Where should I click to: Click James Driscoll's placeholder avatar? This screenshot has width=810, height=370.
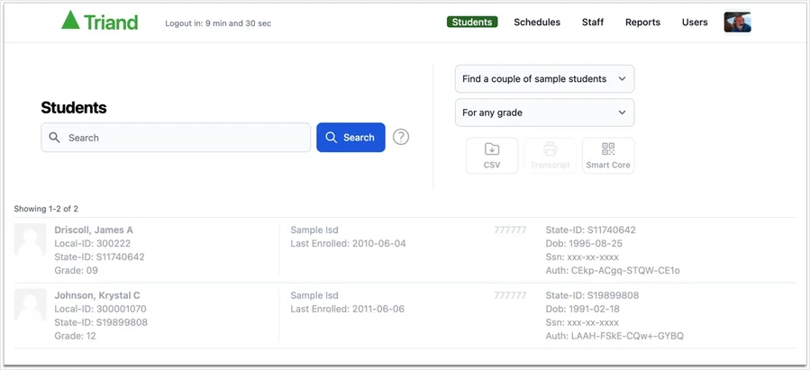pos(30,239)
